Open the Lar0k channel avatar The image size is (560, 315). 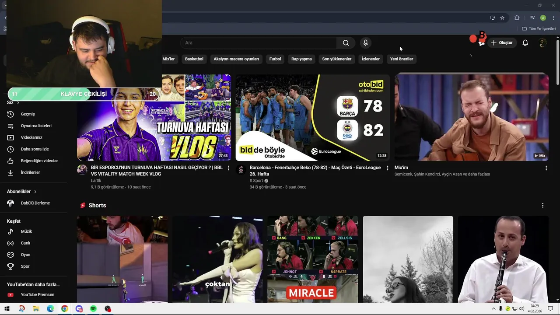click(x=82, y=170)
